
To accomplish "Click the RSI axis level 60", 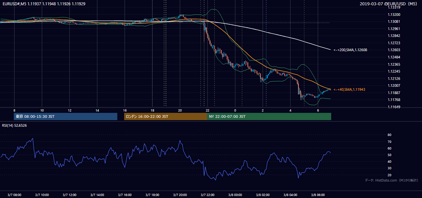I will tap(390, 148).
